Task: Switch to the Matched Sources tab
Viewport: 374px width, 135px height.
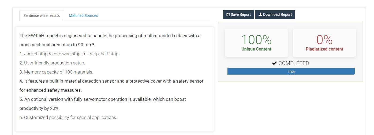Action: [83, 16]
